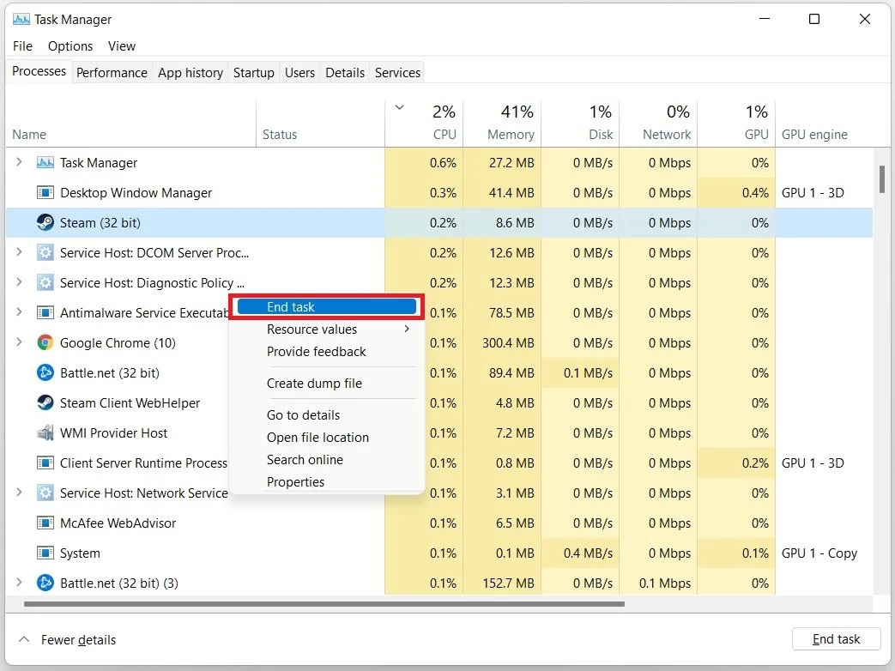
Task: Expand Service Host: Network Service row
Action: coord(20,493)
